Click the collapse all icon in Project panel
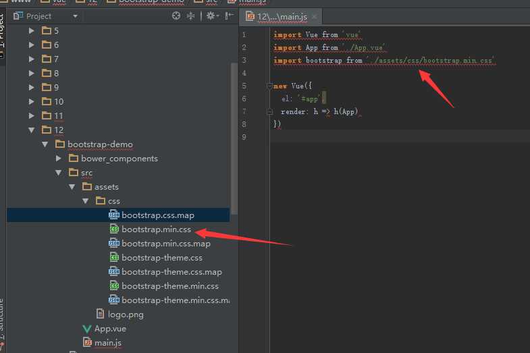The width and height of the screenshot is (530, 353). (190, 16)
